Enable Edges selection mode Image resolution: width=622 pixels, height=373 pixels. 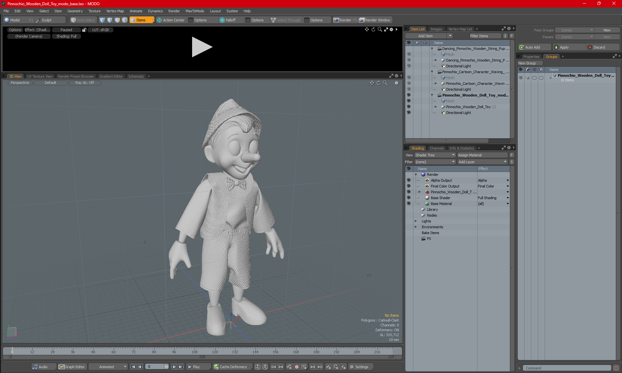tap(110, 20)
